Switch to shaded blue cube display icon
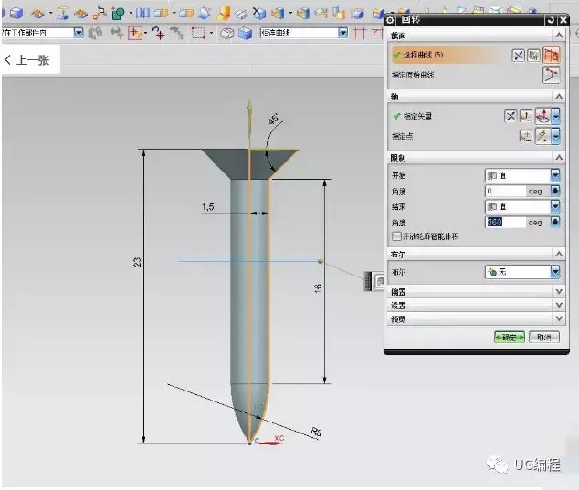The width and height of the screenshot is (579, 490). (245, 33)
